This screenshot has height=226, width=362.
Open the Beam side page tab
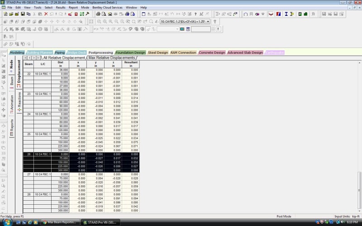coord(12,83)
